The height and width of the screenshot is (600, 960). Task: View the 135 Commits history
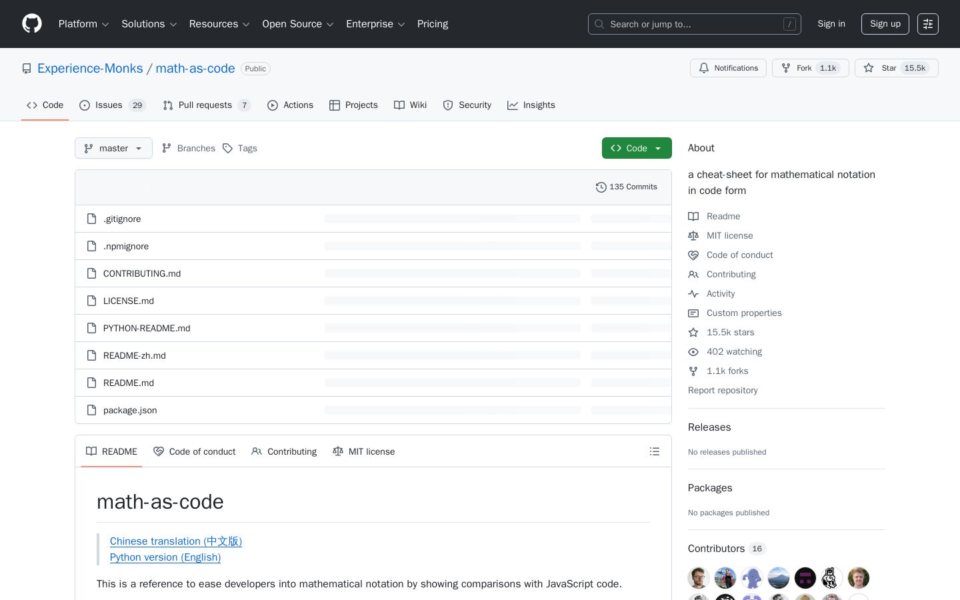point(627,187)
